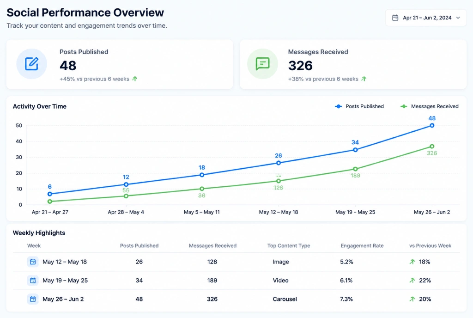Click the green data point labeled 326
Screen dimensions: 473x318
click(432, 147)
